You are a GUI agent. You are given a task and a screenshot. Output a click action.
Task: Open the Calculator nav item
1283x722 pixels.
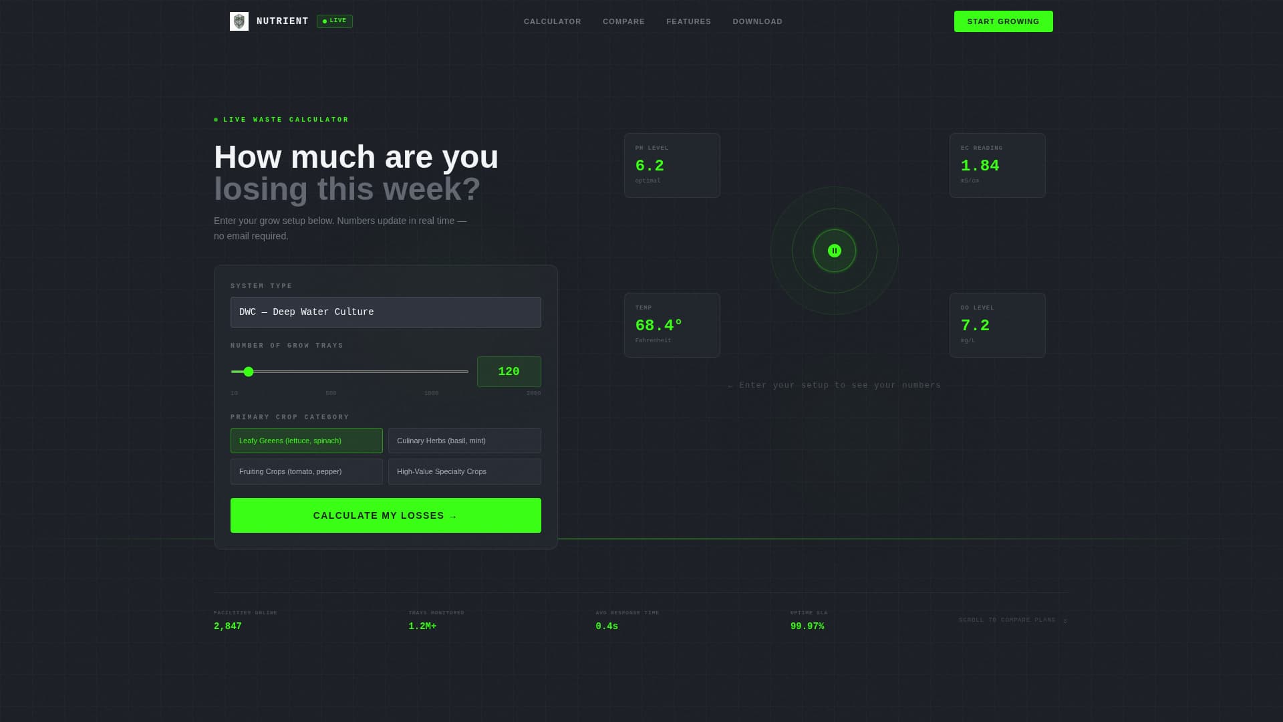(x=552, y=21)
